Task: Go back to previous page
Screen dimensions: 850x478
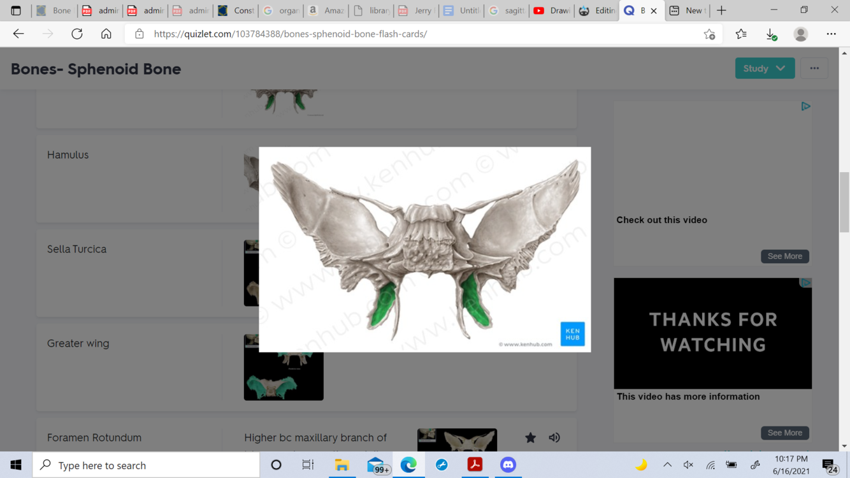Action: (18, 34)
